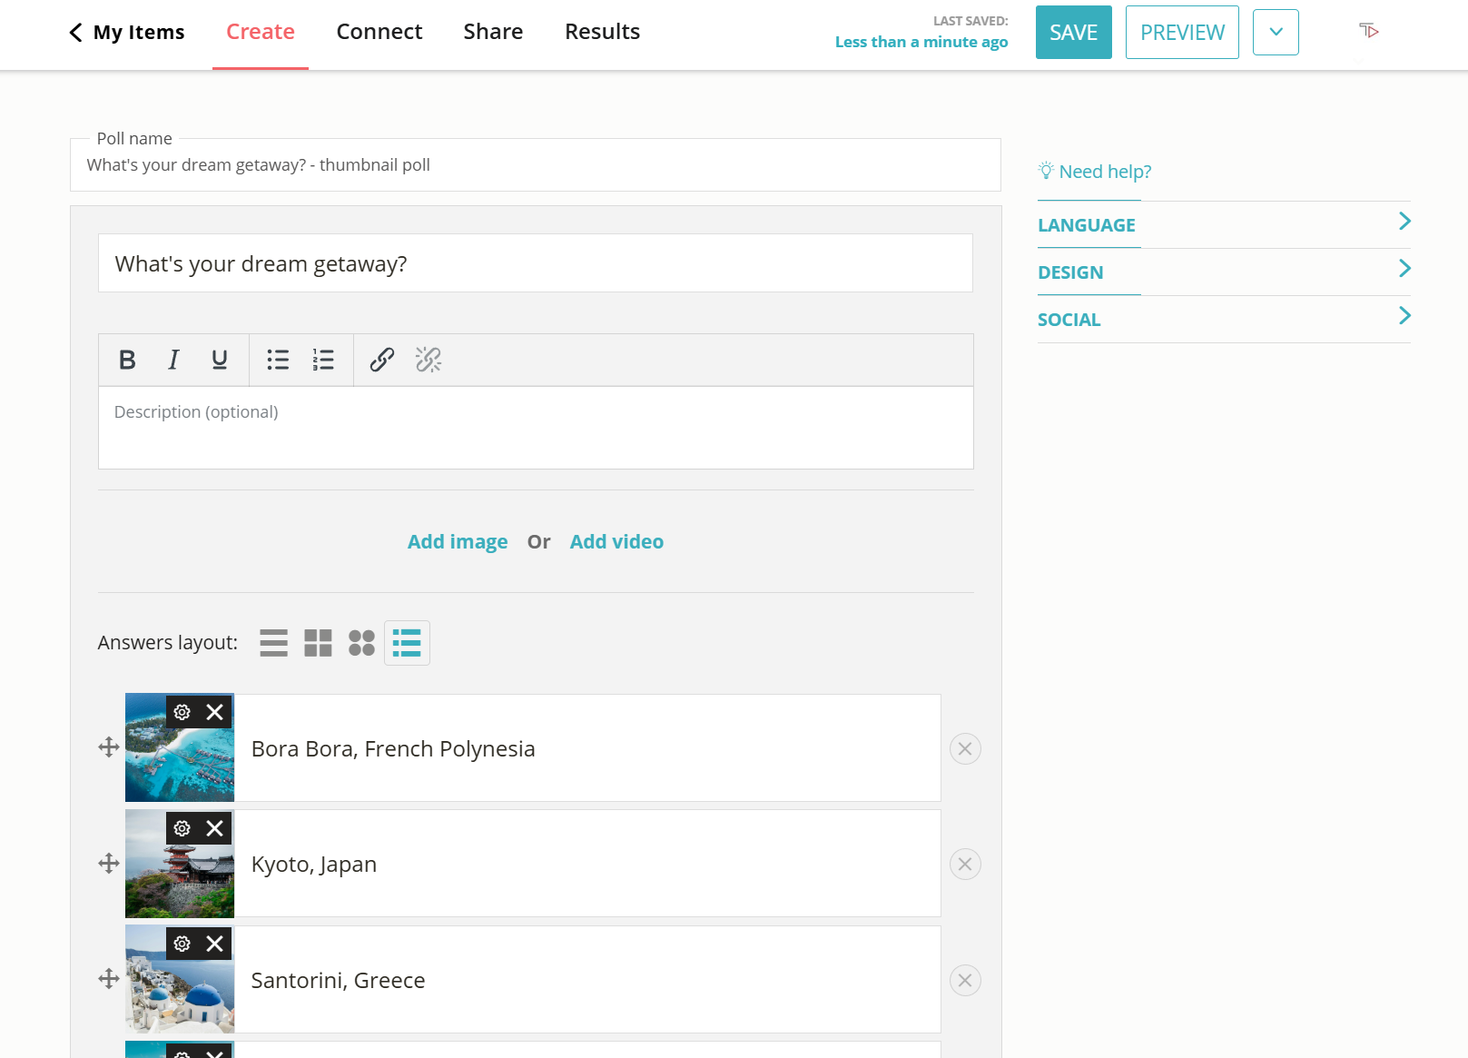Go back to My Items
The image size is (1468, 1058).
[x=126, y=33]
